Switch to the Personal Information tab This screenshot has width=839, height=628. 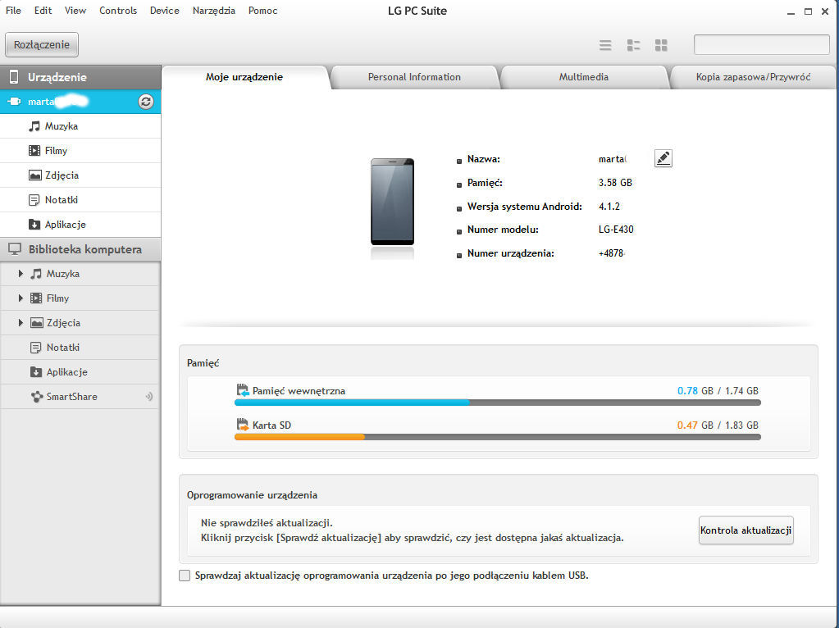(x=414, y=77)
